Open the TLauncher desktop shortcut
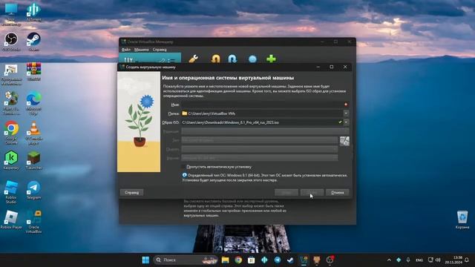 point(33,160)
